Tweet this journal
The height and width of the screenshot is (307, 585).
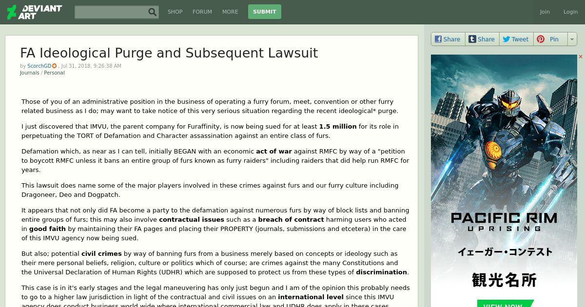click(516, 39)
